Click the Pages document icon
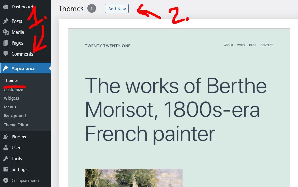Screen dimensions: 298x187 click(x=6, y=43)
